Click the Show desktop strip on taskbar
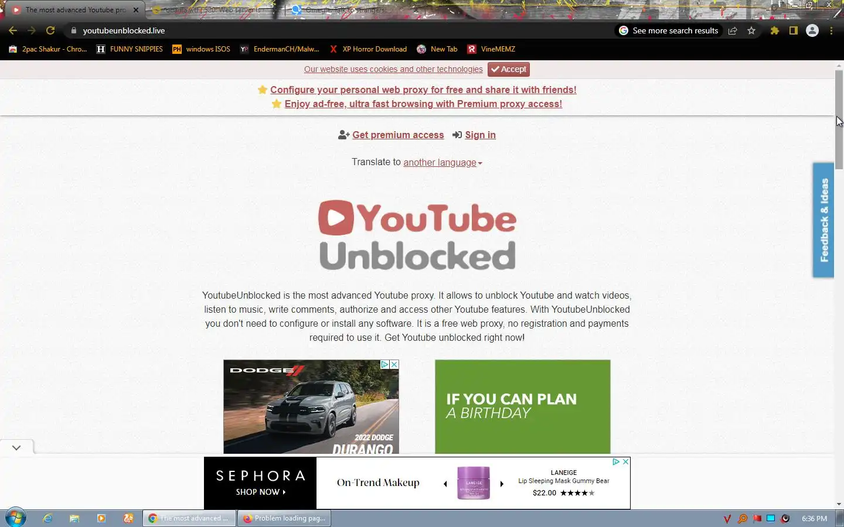 840,518
